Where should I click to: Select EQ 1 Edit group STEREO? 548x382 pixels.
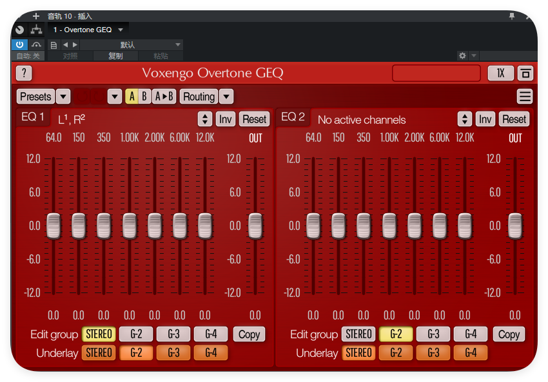click(x=99, y=334)
